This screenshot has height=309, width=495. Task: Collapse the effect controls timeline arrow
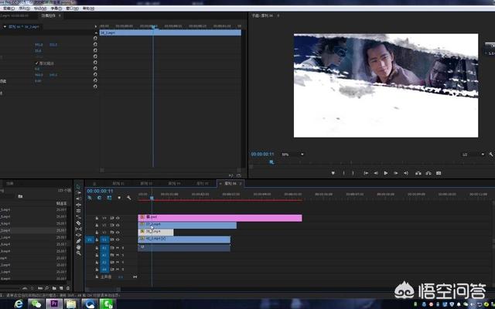tap(95, 25)
